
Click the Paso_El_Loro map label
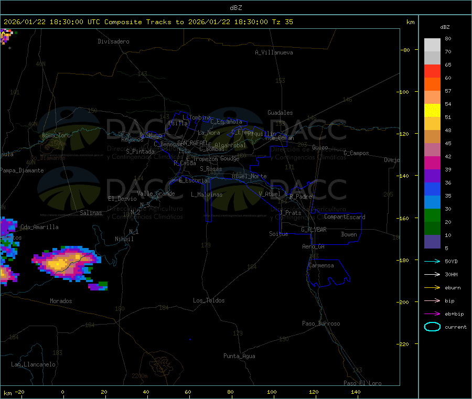[362, 383]
